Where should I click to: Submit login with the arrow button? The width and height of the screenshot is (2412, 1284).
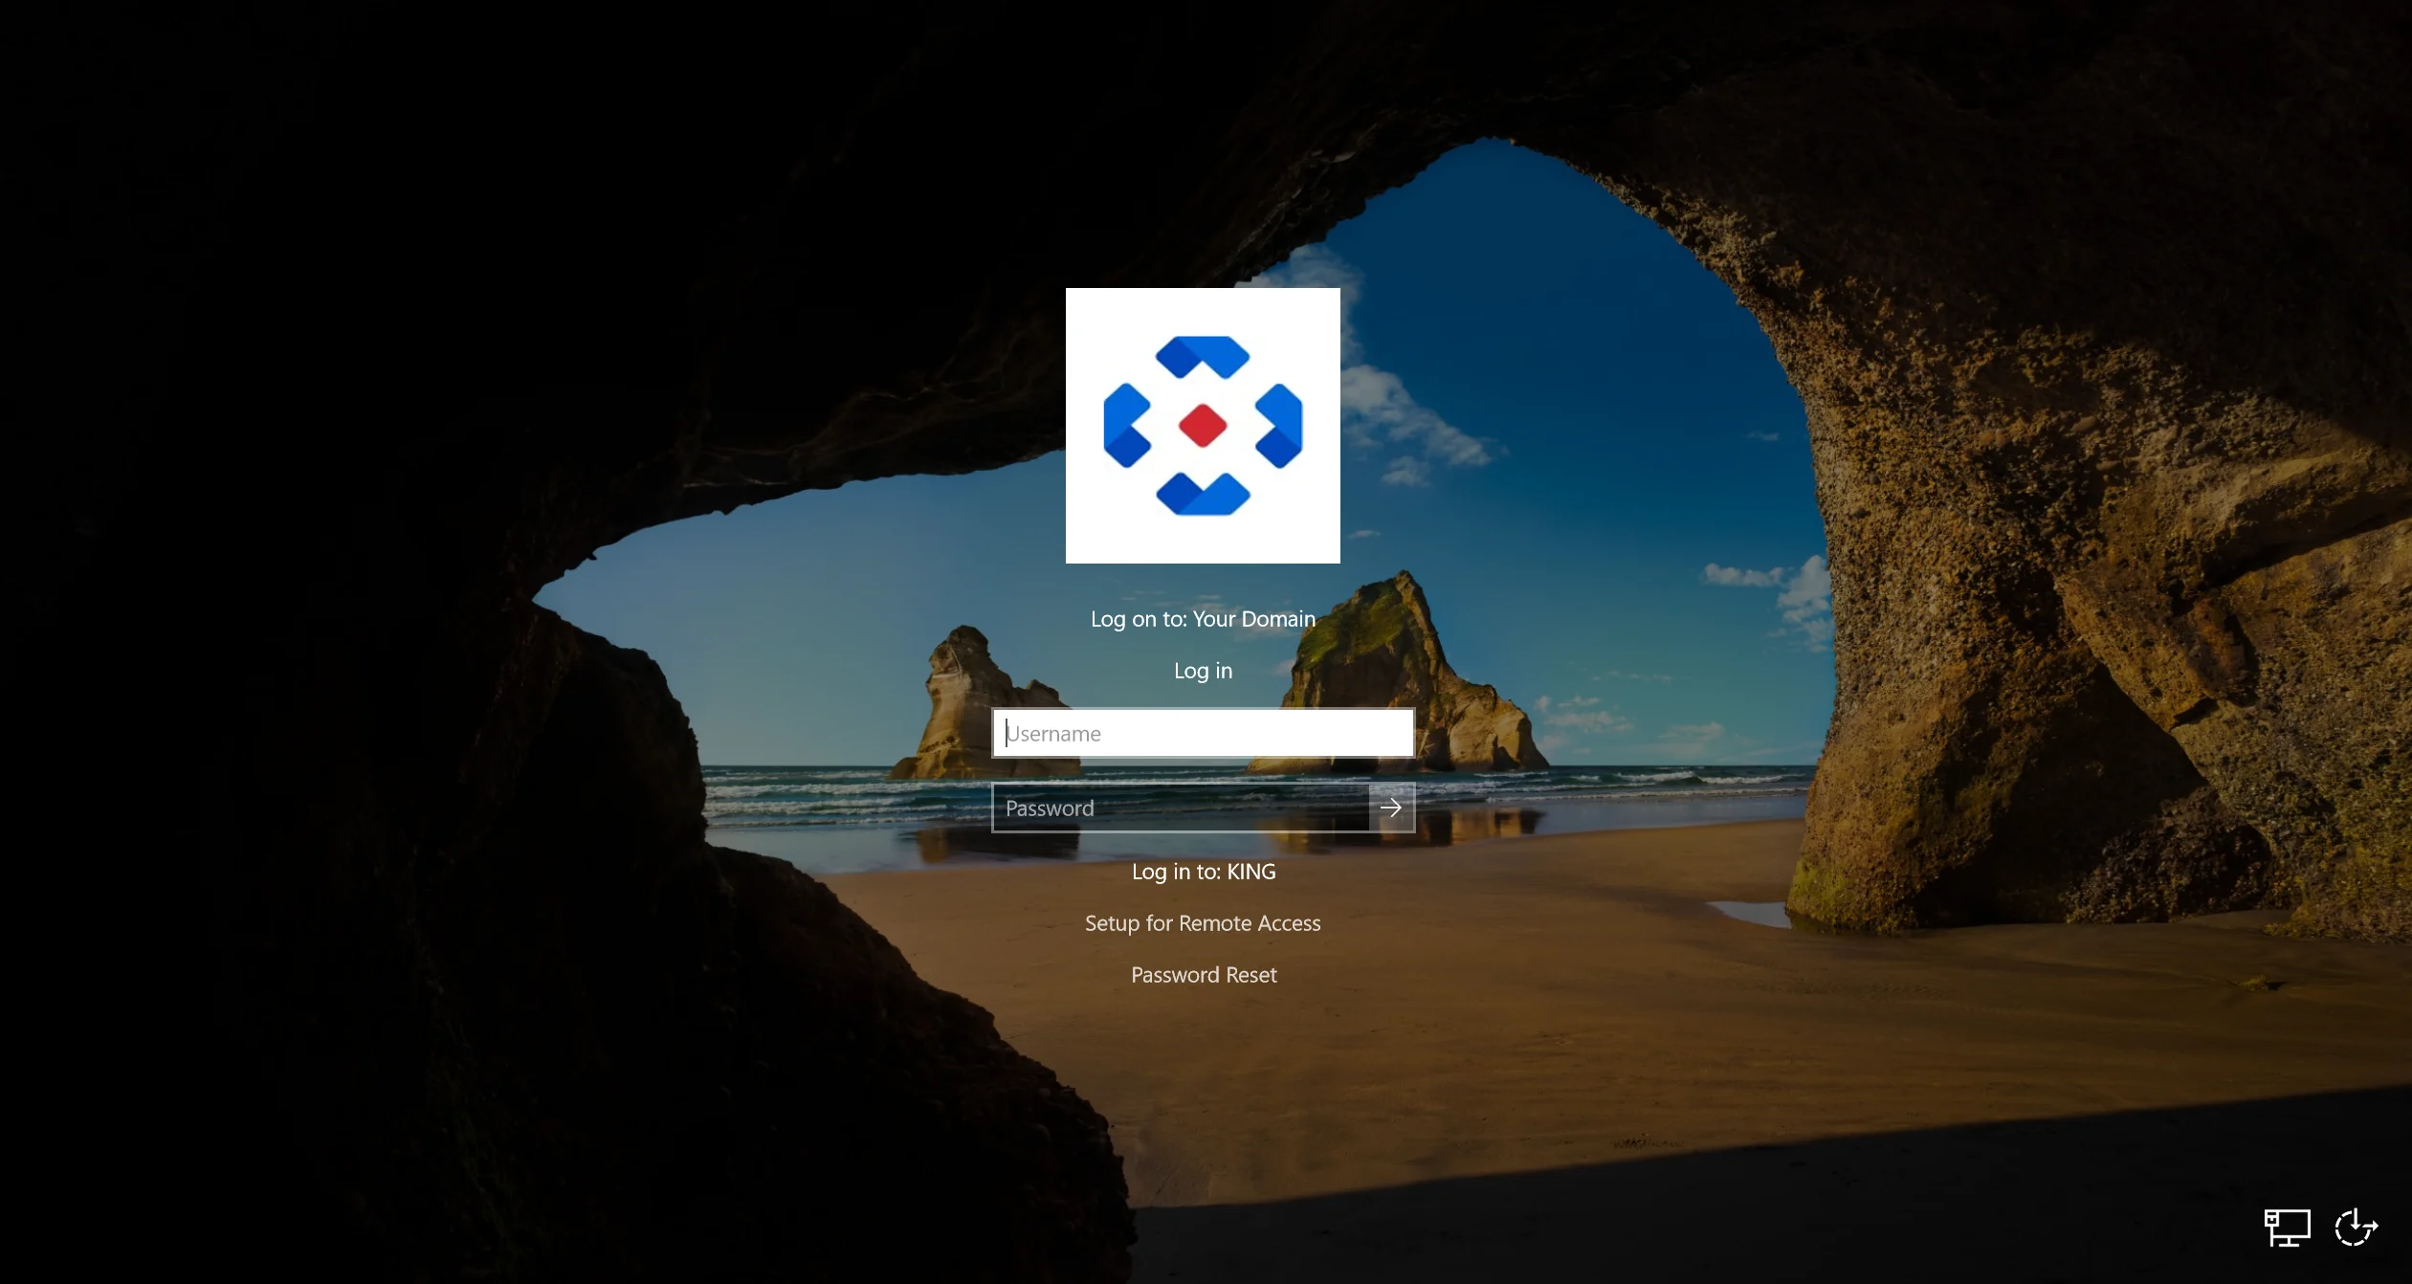[x=1391, y=808]
